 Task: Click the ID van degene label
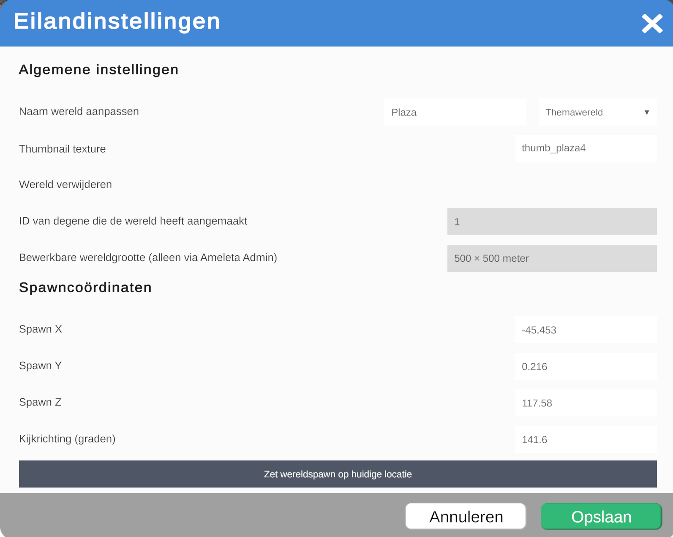[133, 221]
